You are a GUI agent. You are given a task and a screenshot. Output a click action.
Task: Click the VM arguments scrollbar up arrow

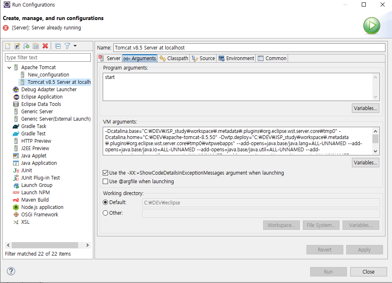(375, 131)
